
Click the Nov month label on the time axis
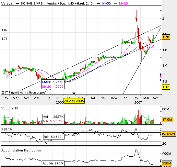coord(103,98)
